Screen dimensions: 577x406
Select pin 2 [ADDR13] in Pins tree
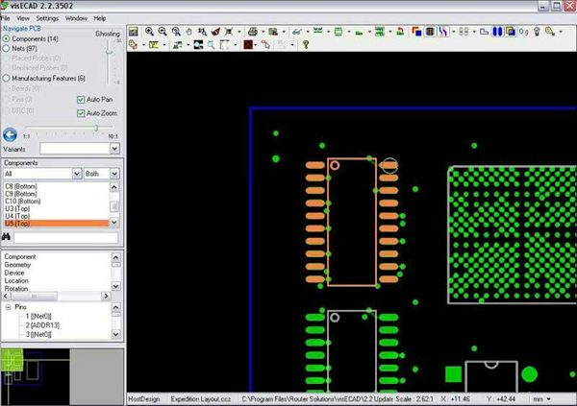pyautogui.click(x=42, y=325)
